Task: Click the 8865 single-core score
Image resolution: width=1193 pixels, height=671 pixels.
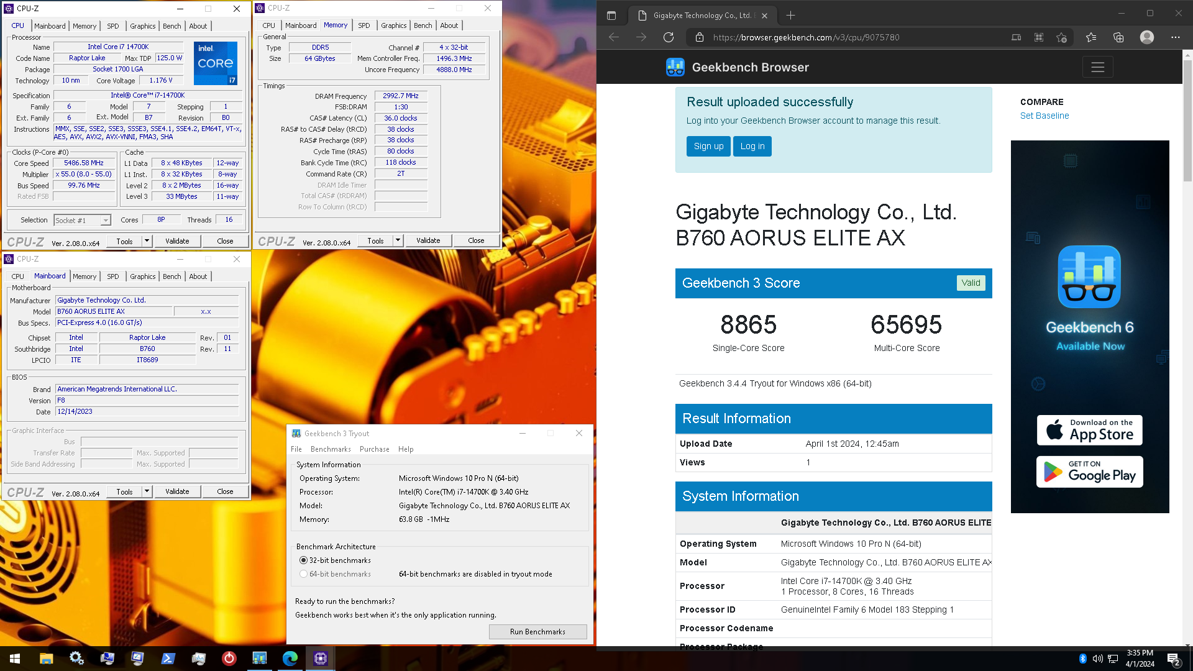Action: pyautogui.click(x=748, y=325)
